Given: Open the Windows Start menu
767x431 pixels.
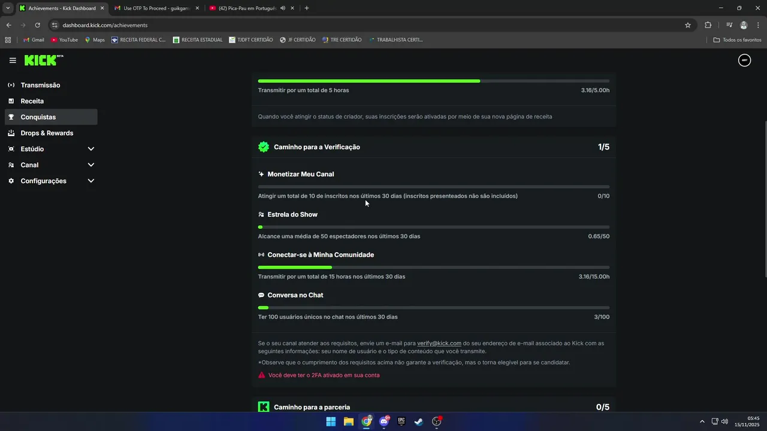Looking at the screenshot, I should click(x=331, y=421).
